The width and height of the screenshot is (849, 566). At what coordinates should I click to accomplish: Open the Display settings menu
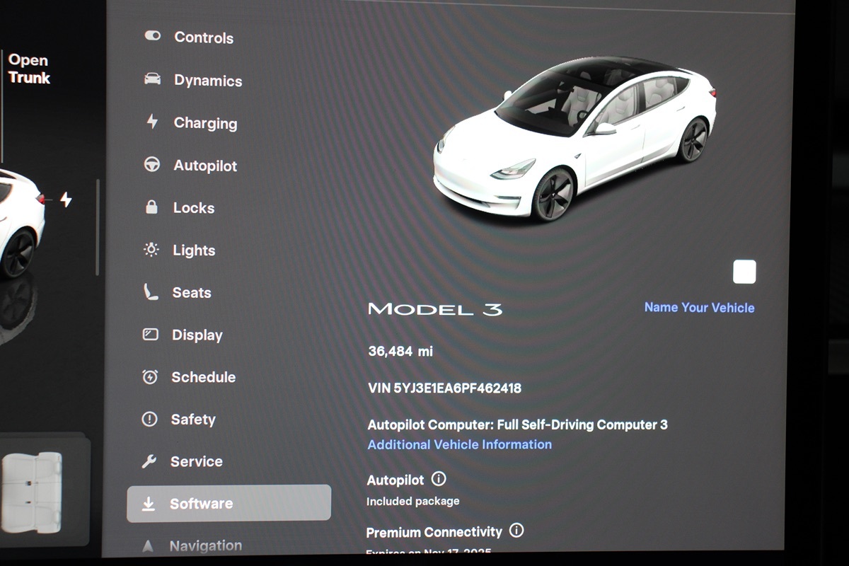click(197, 335)
